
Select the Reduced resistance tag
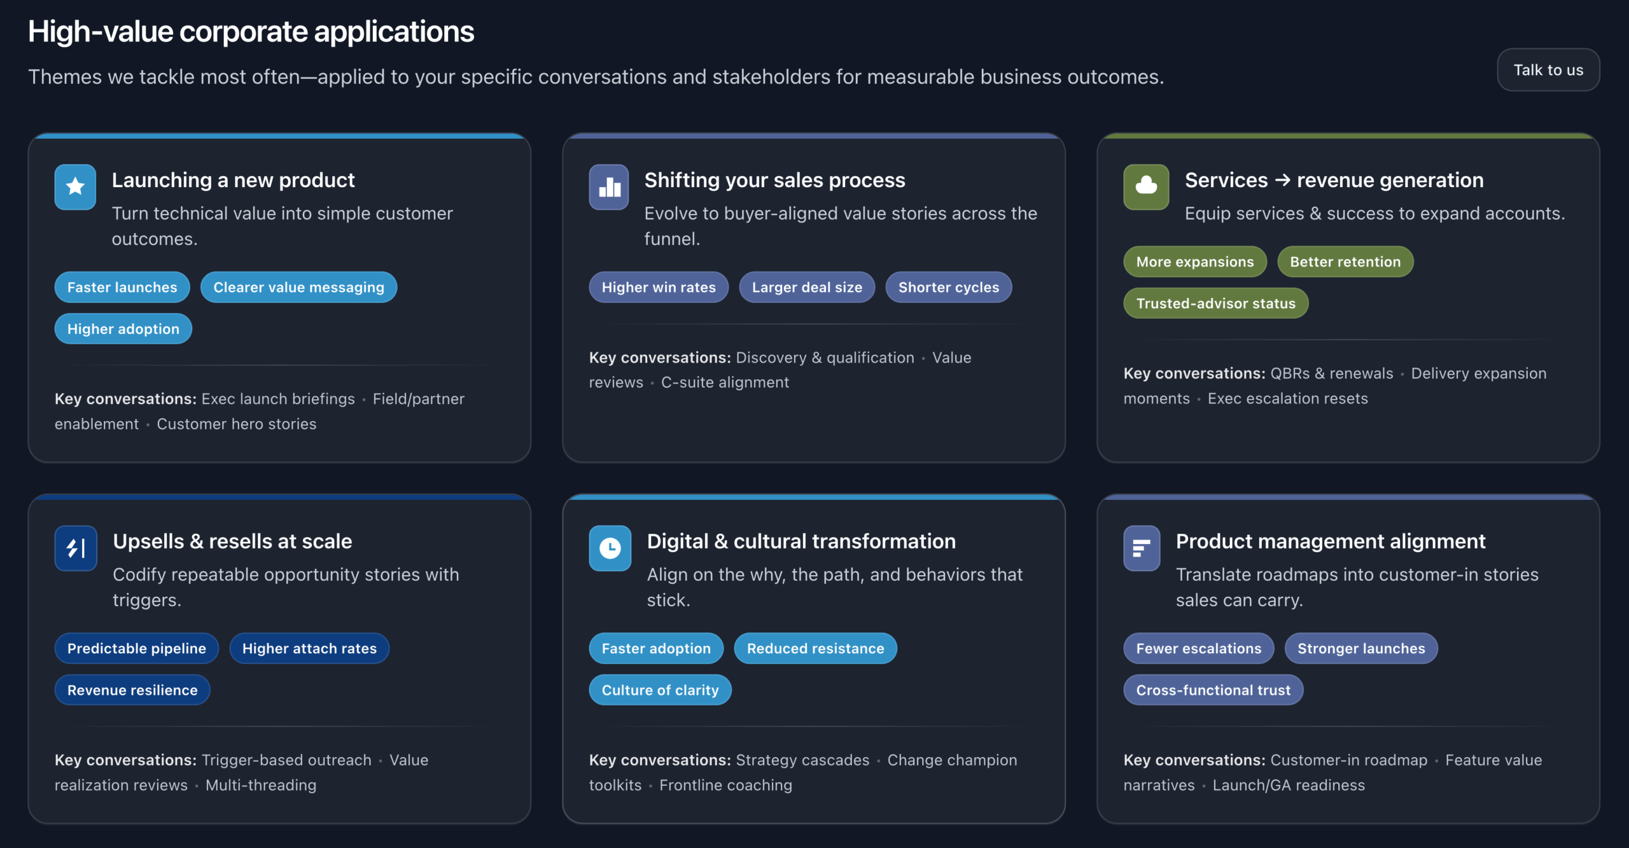[815, 648]
